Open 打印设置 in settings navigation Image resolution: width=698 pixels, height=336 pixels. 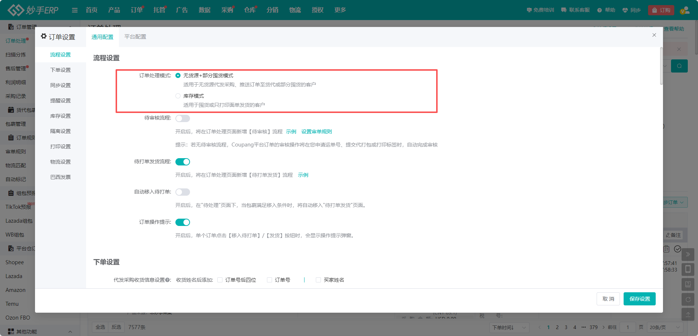tap(61, 146)
